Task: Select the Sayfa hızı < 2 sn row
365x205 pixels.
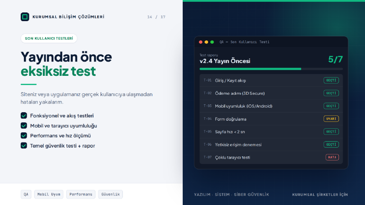Action: (271, 132)
